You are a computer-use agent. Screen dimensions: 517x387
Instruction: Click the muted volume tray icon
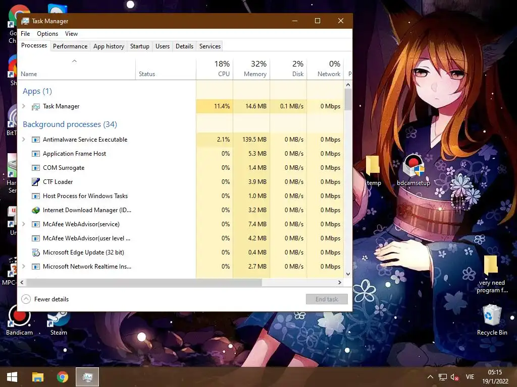click(455, 377)
